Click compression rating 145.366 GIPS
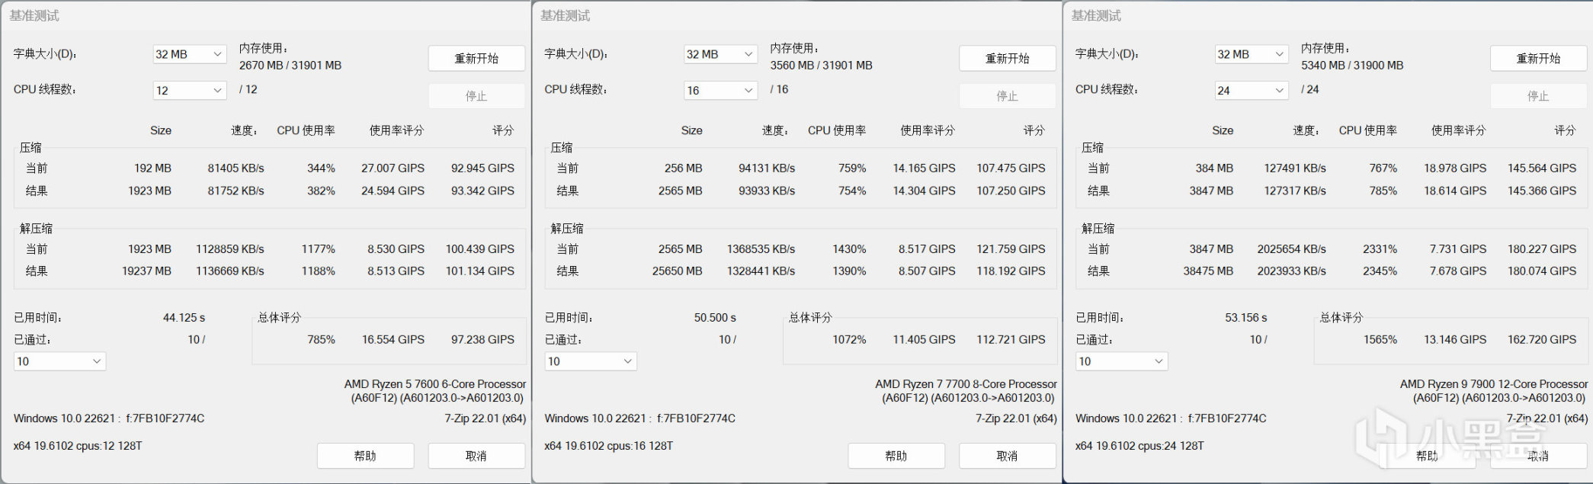1593x484 pixels. (x=1542, y=191)
